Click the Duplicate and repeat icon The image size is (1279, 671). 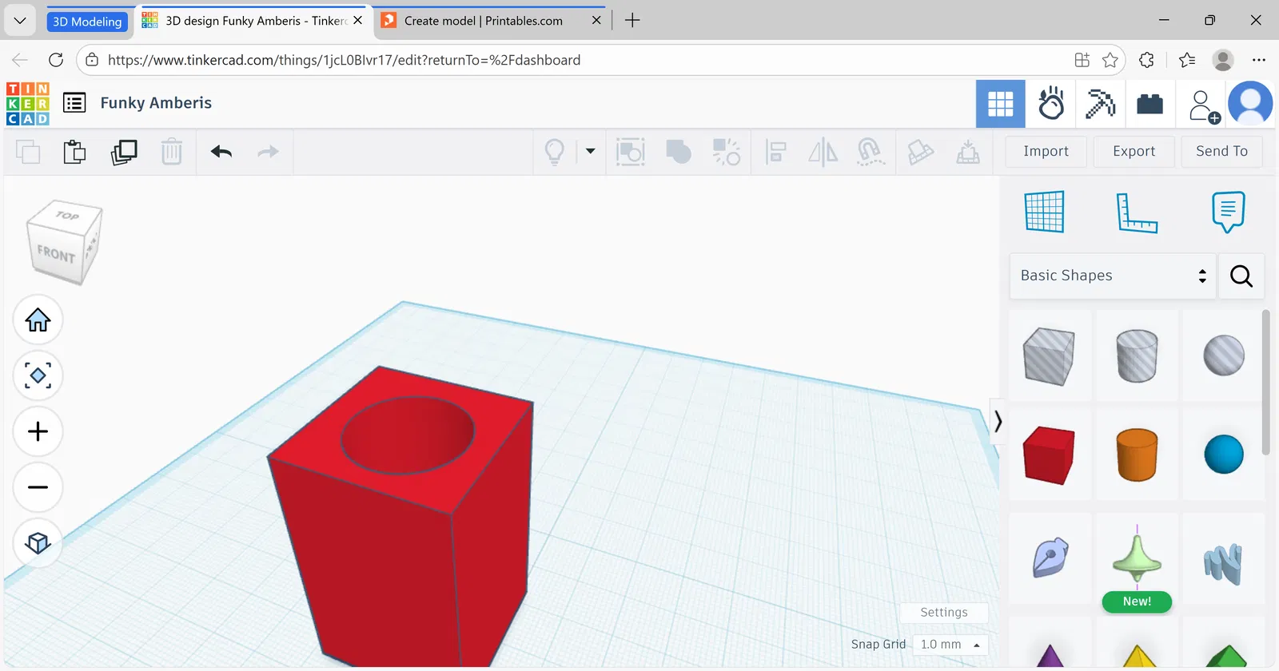124,152
